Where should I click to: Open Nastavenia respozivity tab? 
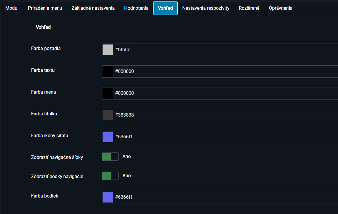[x=206, y=8]
